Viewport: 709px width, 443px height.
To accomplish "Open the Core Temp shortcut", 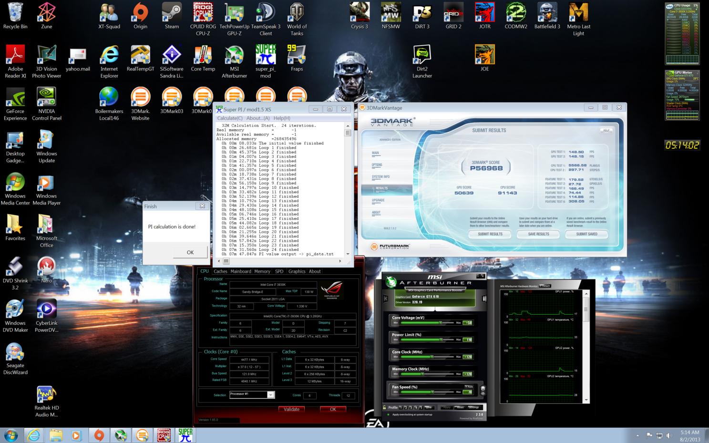I will [x=203, y=58].
